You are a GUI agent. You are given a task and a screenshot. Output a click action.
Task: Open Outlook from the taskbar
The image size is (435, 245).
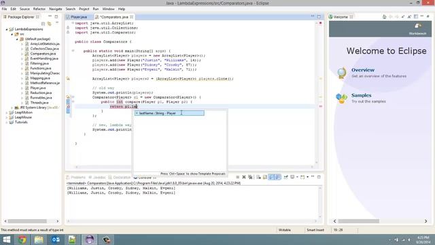[x=56, y=240]
